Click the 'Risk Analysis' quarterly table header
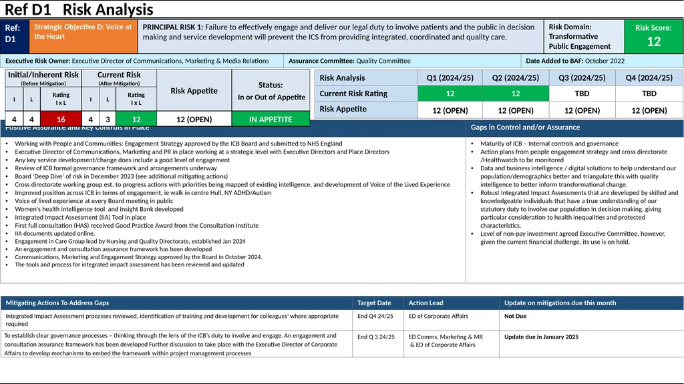The width and height of the screenshot is (684, 384). (x=366, y=77)
